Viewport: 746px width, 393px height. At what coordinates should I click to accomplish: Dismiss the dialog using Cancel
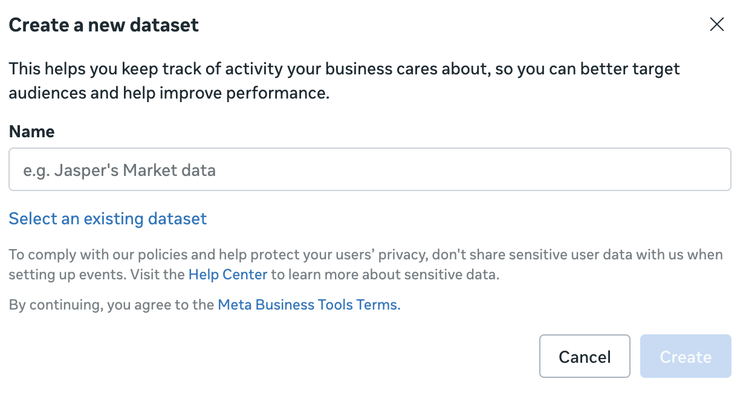click(x=584, y=357)
